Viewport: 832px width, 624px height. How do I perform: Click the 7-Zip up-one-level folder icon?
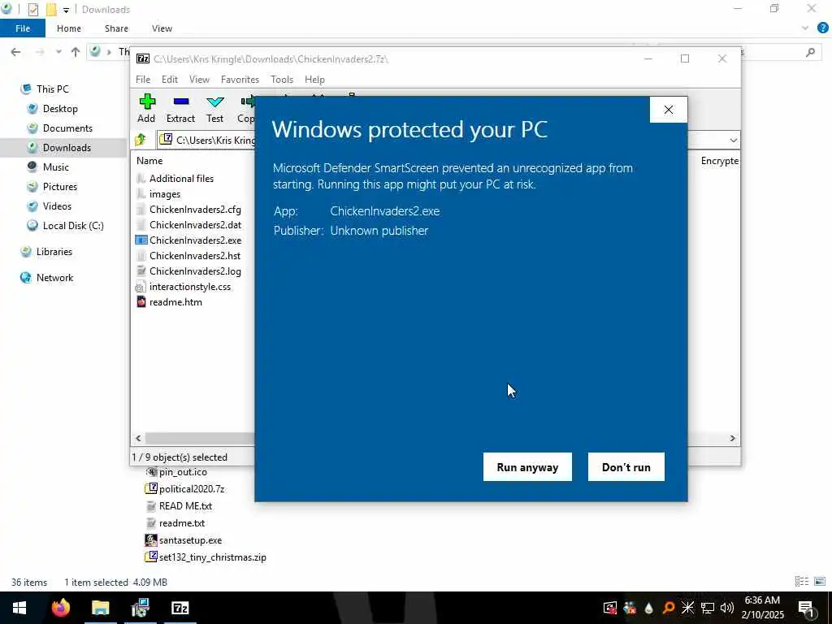pyautogui.click(x=141, y=140)
